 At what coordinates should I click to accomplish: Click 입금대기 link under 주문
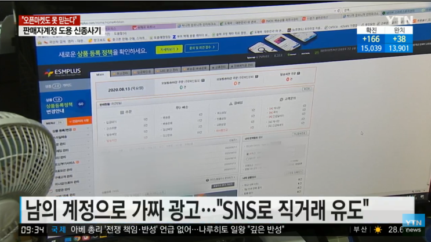[111, 122]
